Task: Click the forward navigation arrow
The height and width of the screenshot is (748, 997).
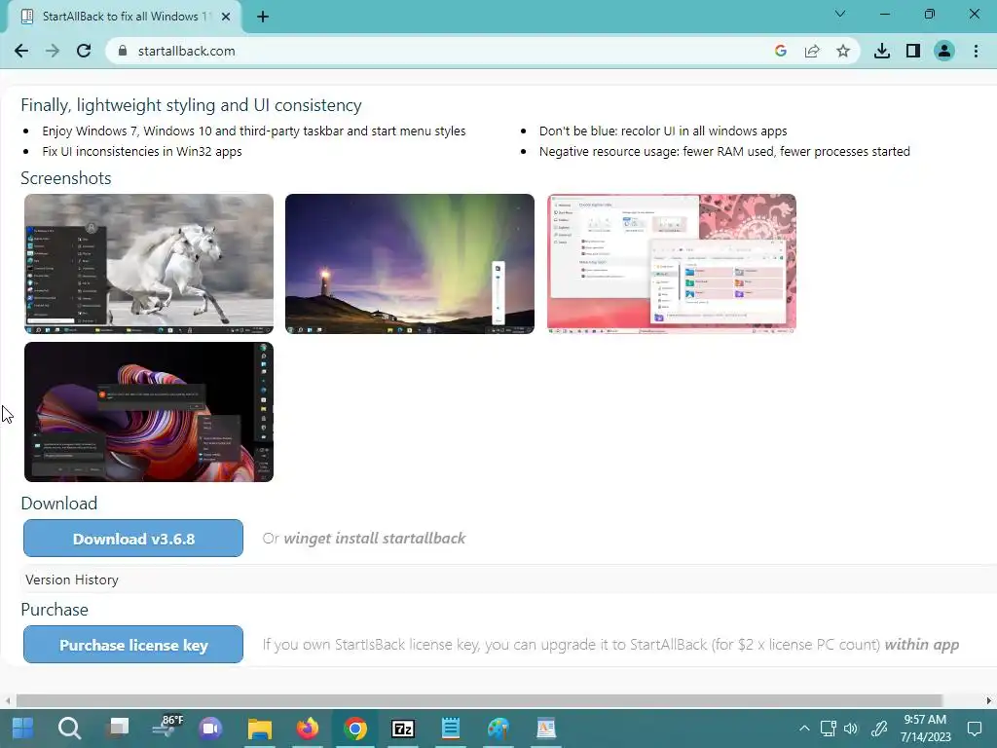Action: (53, 51)
